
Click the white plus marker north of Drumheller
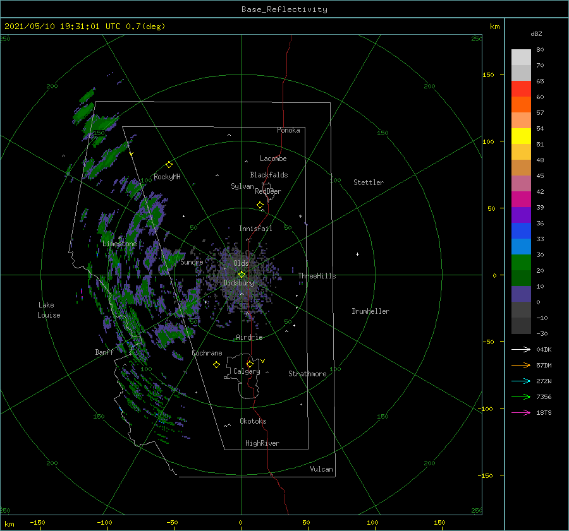click(357, 254)
